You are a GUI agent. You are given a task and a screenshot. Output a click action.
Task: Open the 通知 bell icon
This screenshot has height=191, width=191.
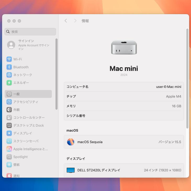pos(9,175)
